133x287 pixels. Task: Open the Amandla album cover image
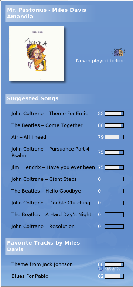point(37,53)
